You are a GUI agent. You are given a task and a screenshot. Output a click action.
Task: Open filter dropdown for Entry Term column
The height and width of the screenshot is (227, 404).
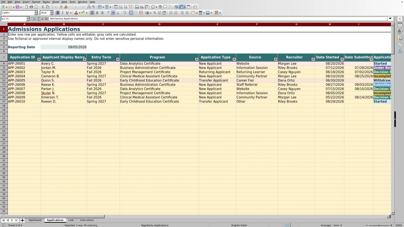pyautogui.click(x=117, y=59)
